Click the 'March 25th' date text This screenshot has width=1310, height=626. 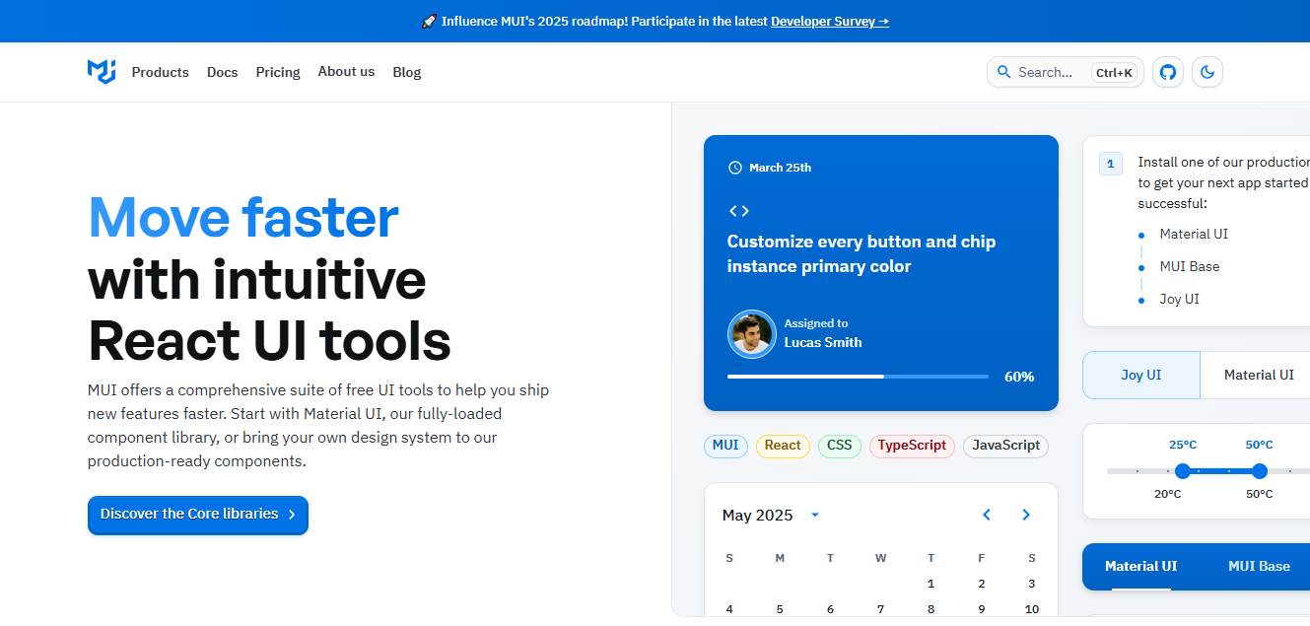pos(780,168)
